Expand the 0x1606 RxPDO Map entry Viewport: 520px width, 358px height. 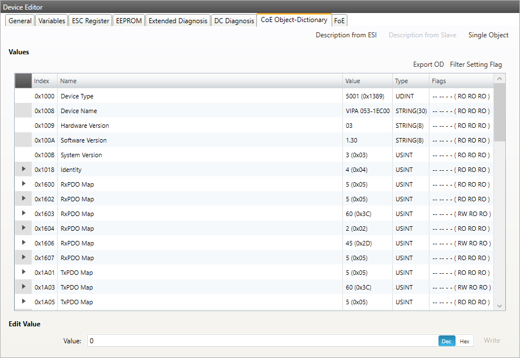24,243
